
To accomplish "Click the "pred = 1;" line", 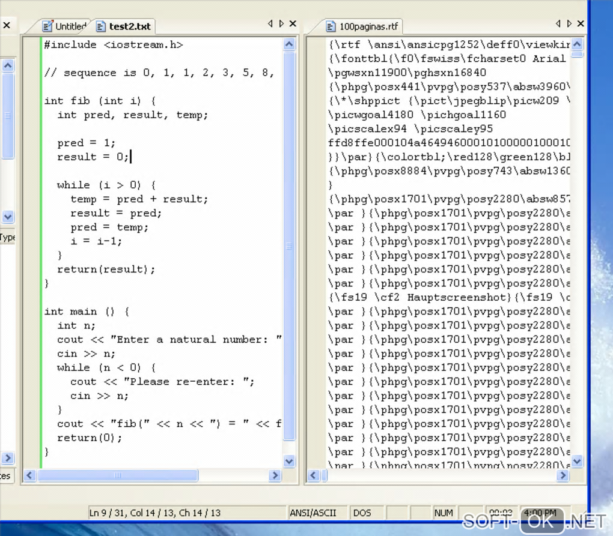I will [87, 143].
